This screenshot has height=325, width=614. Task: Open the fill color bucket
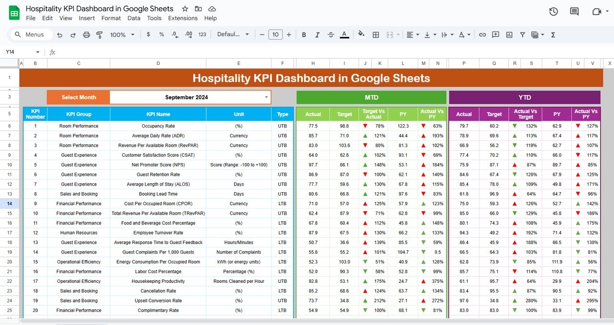pyautogui.click(x=361, y=35)
